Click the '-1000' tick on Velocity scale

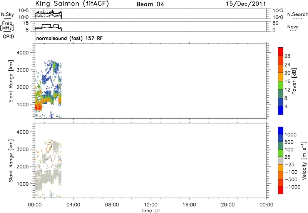pyautogui.click(x=293, y=187)
